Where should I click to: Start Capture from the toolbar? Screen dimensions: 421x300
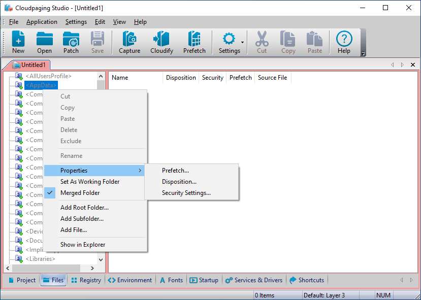pos(129,43)
